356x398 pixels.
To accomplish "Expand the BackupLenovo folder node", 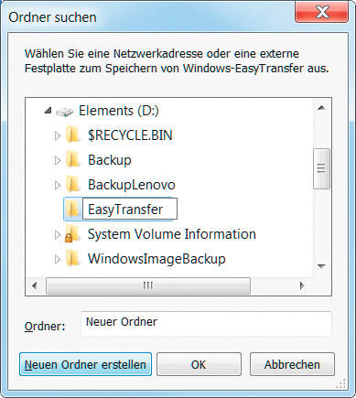I will click(x=58, y=185).
